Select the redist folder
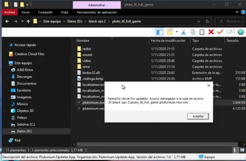This screenshot has height=161, width=246. [x=86, y=49]
